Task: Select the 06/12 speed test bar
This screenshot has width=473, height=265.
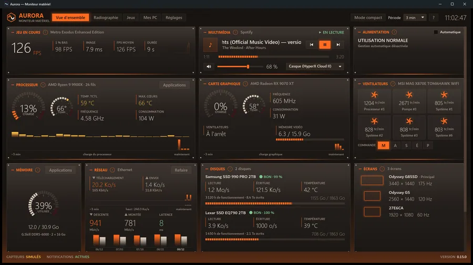Action: (99, 240)
